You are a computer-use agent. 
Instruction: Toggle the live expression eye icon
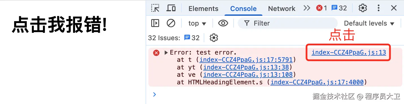[x=223, y=23]
